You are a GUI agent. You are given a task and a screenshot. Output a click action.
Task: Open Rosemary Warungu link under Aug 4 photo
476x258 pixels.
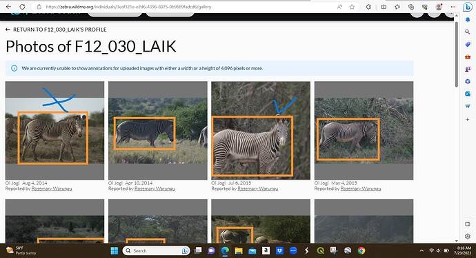tap(52, 189)
